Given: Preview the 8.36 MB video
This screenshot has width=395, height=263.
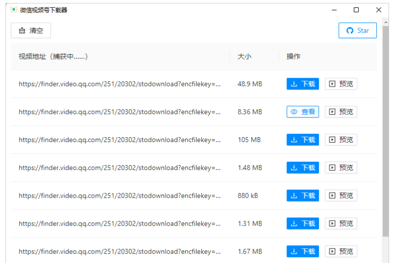Looking at the screenshot, I should pos(341,112).
